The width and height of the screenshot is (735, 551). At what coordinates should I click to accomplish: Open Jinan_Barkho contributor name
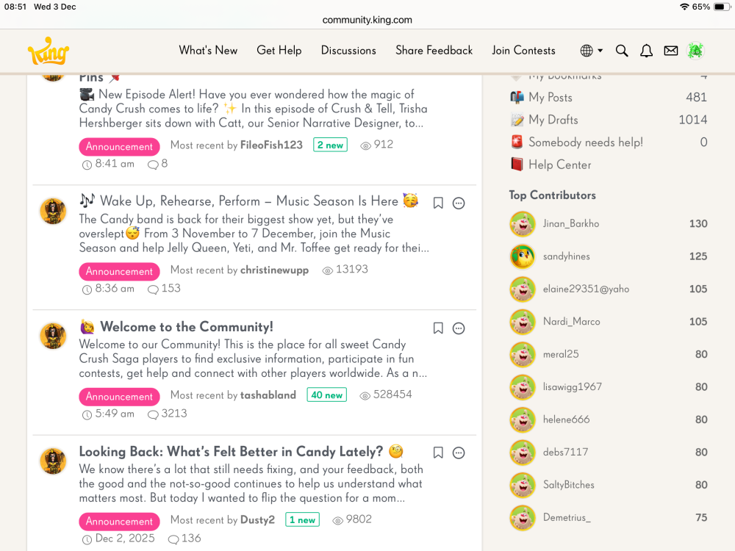click(571, 223)
